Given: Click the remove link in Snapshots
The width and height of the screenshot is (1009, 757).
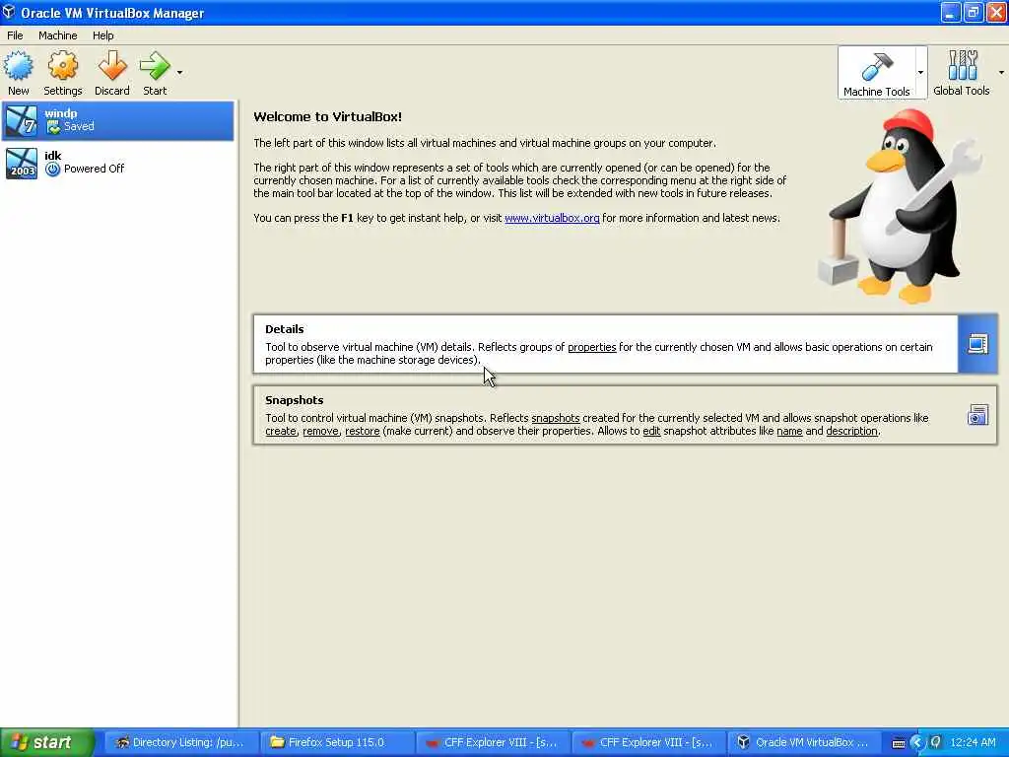Looking at the screenshot, I should click(x=320, y=431).
